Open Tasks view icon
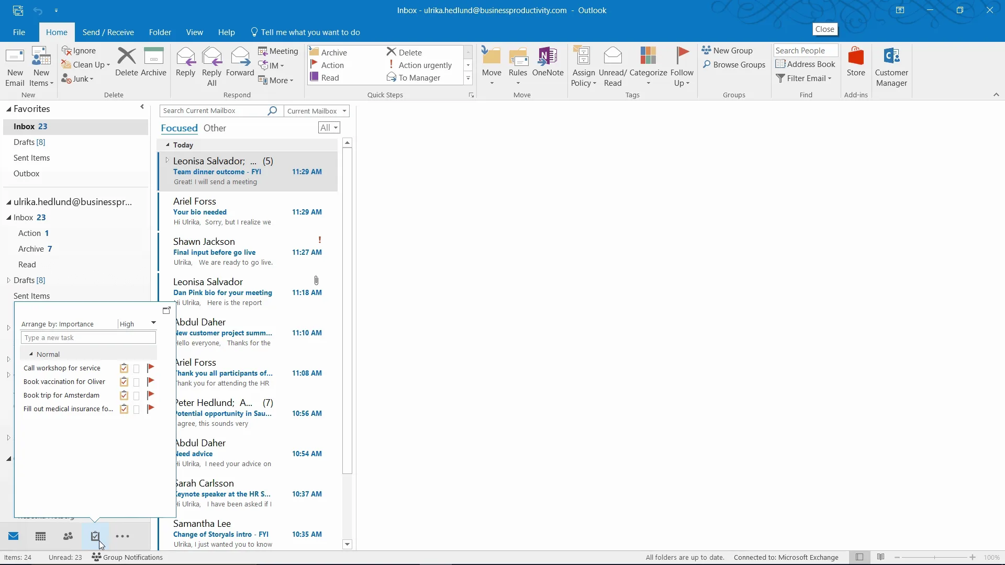This screenshot has height=565, width=1005. tap(95, 536)
